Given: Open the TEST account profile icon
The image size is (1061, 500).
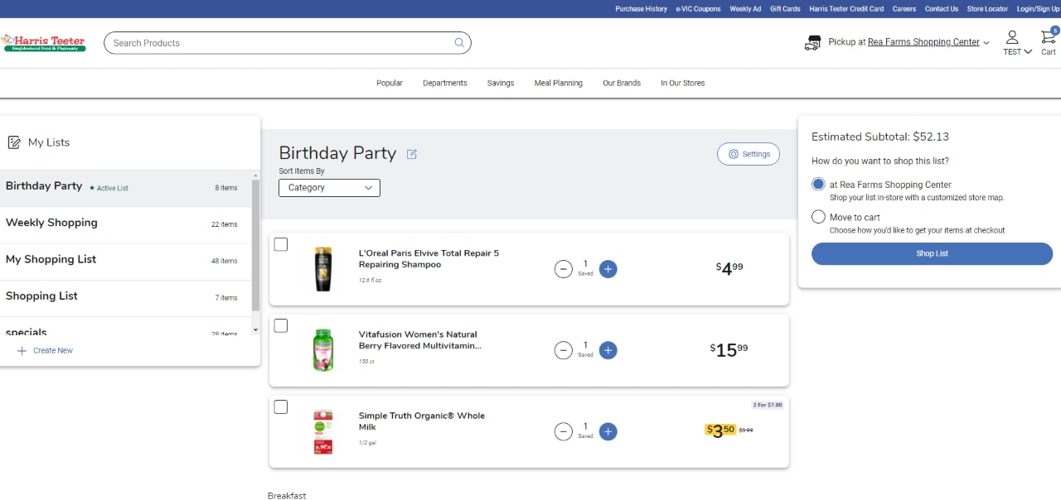Looking at the screenshot, I should tap(1012, 37).
